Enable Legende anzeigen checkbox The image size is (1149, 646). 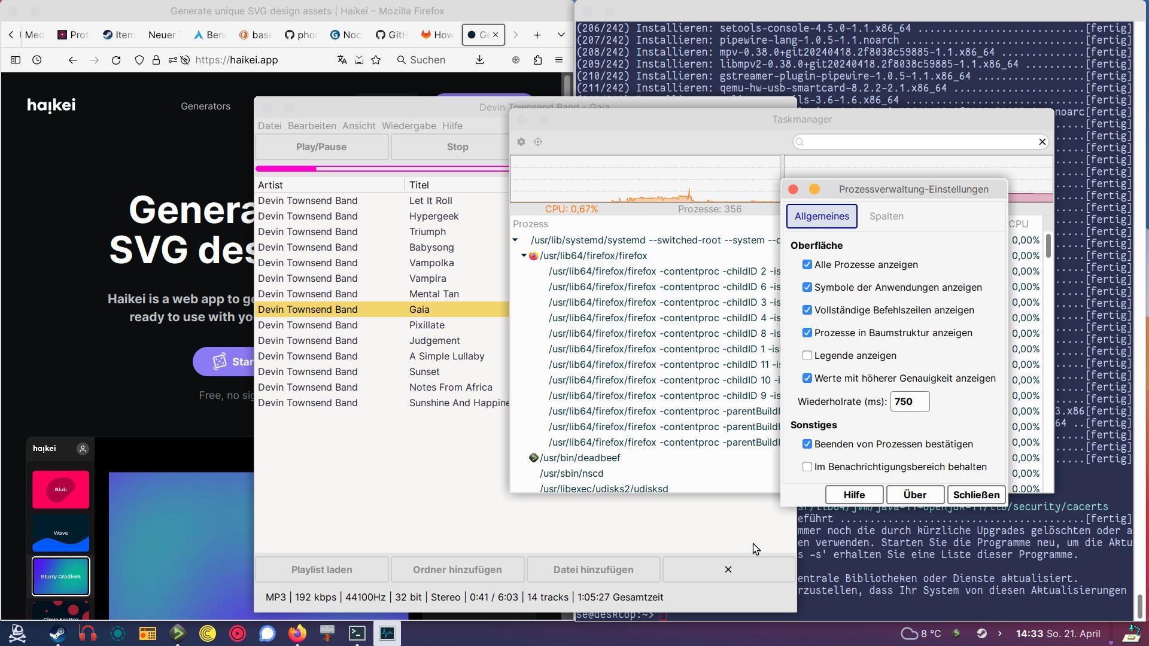coord(807,355)
